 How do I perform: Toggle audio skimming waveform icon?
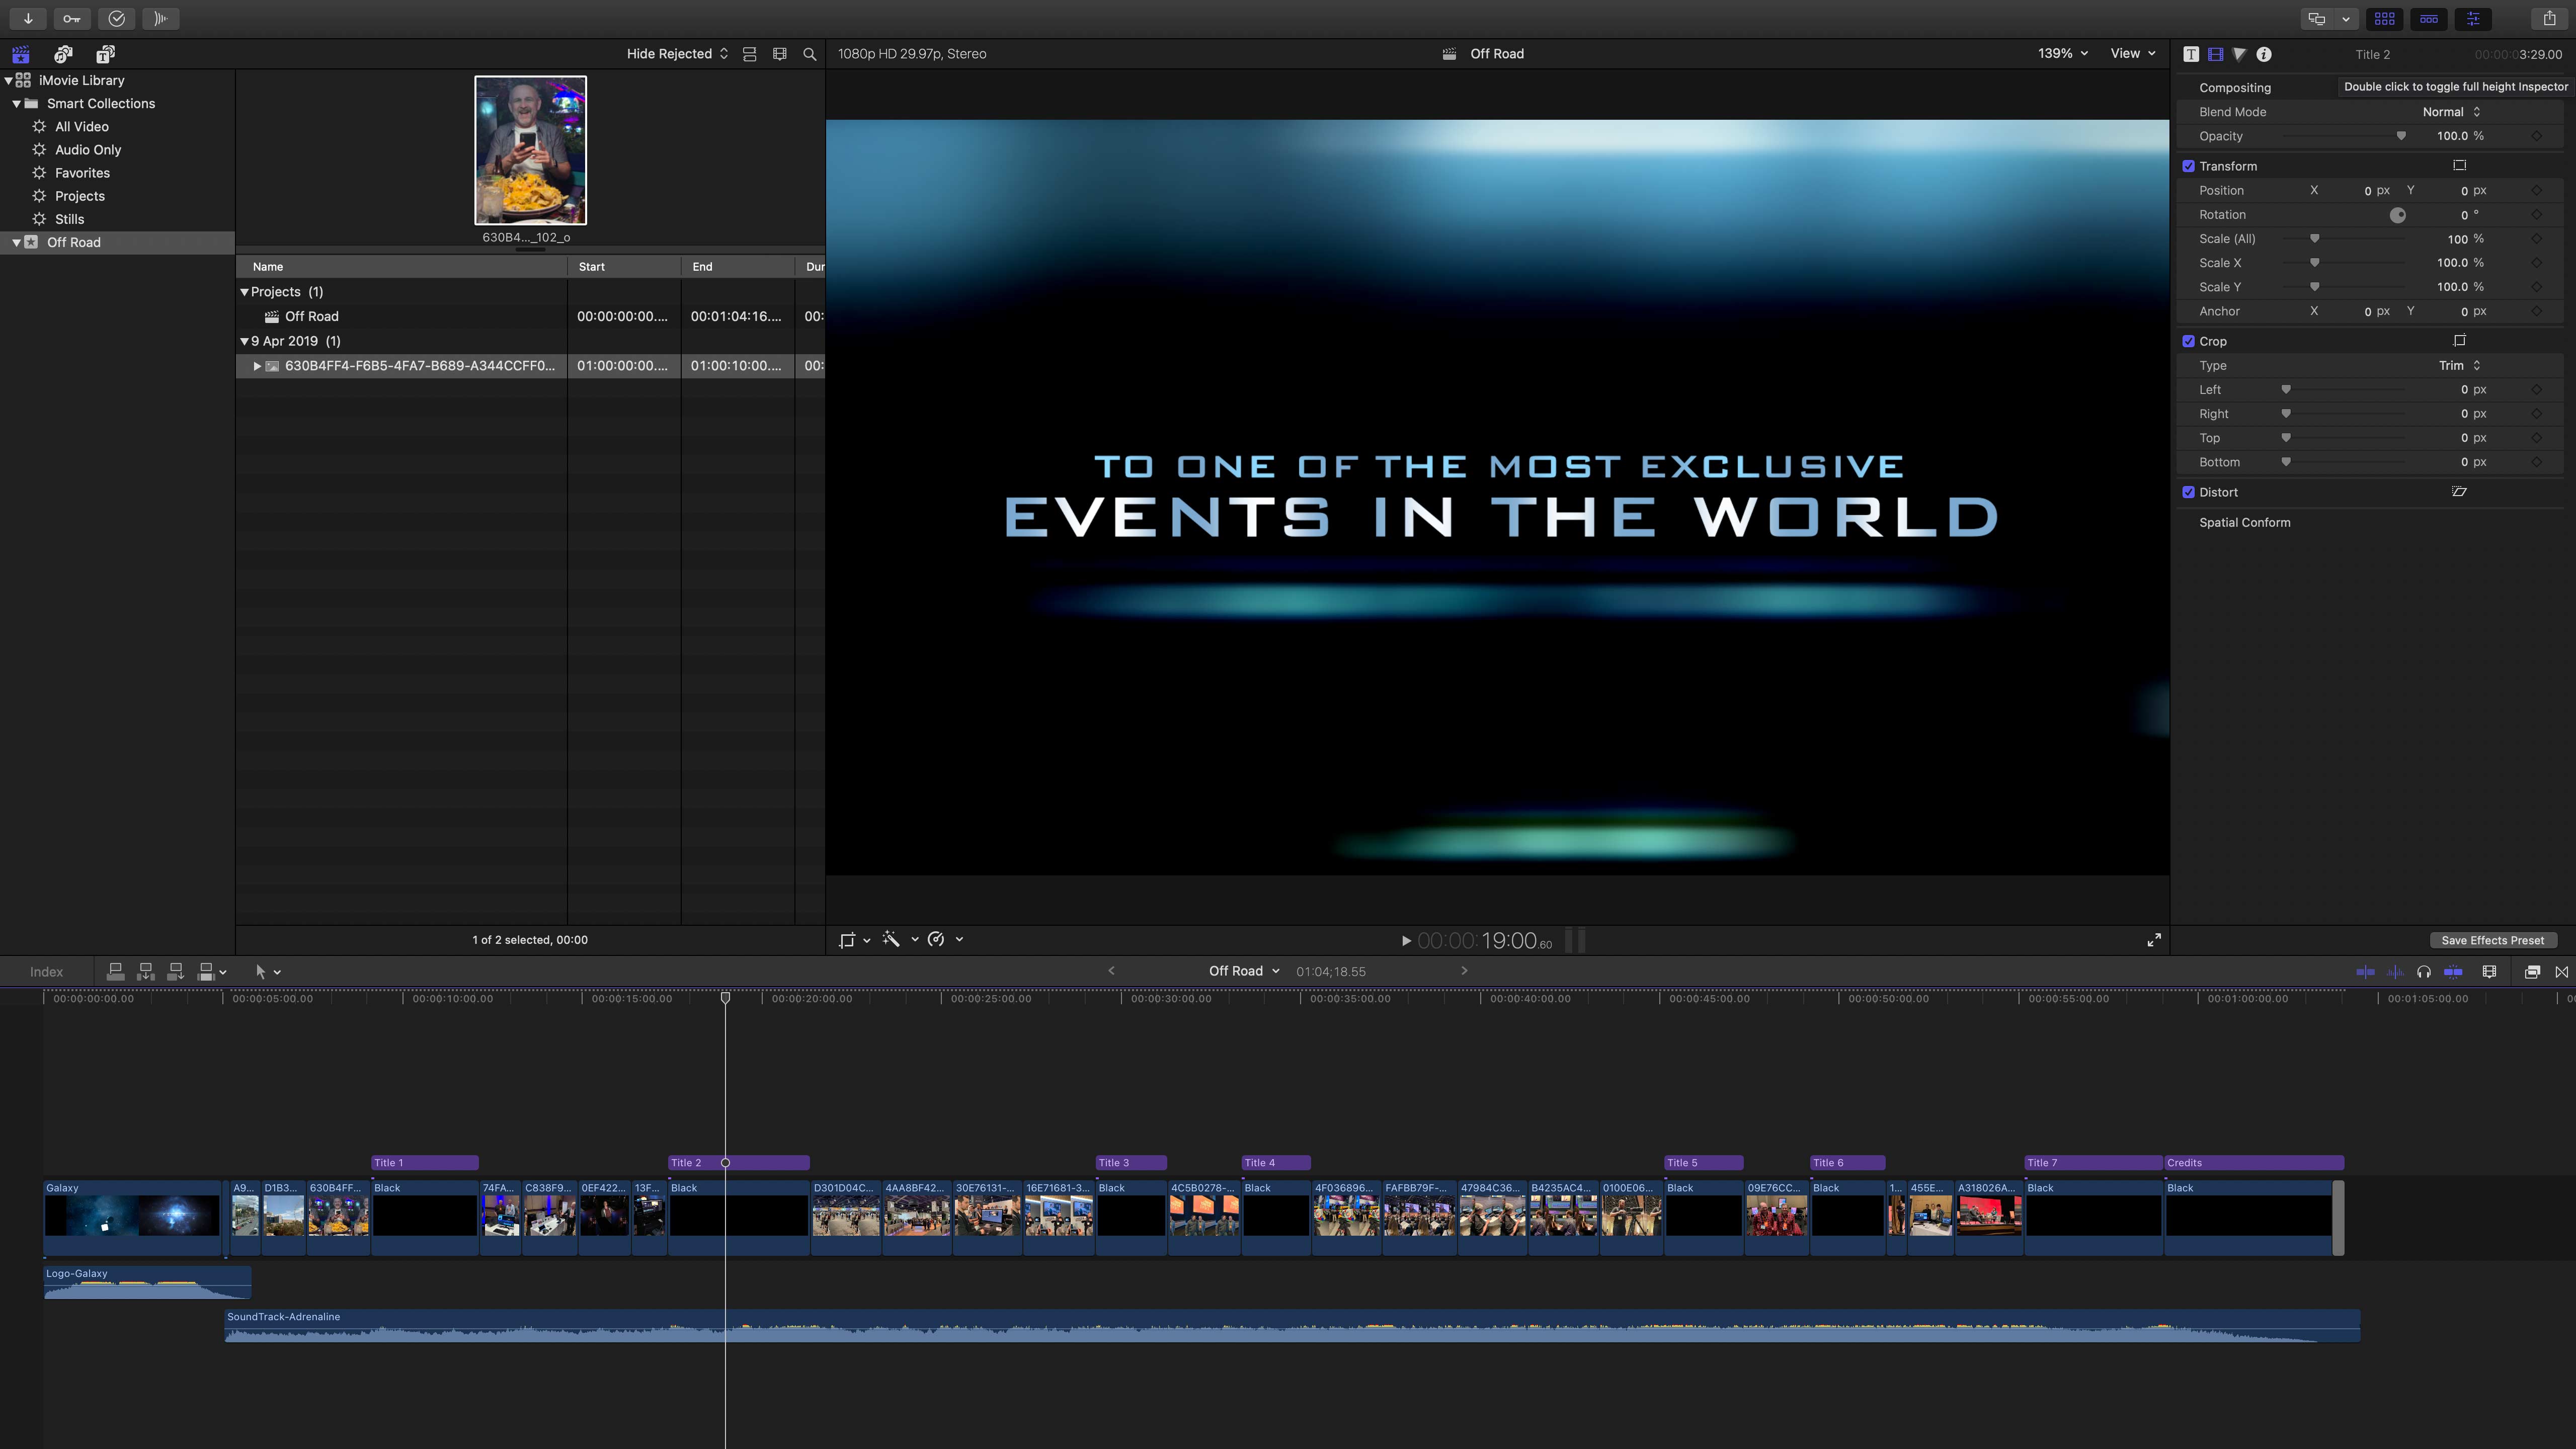2395,971
